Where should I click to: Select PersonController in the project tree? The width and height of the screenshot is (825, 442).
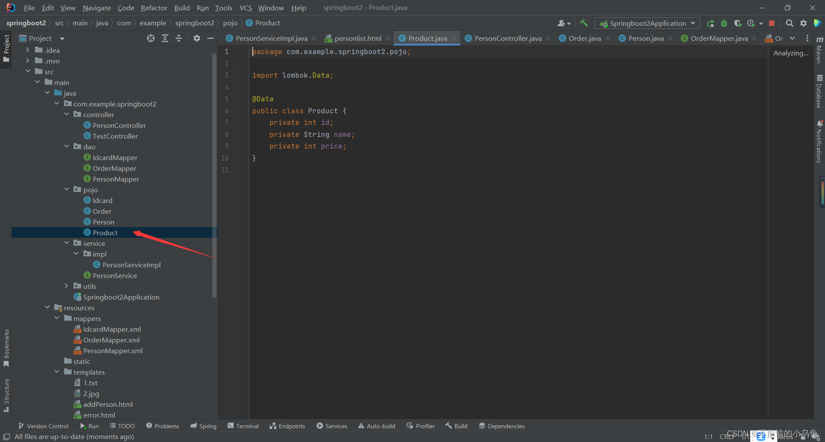[119, 125]
